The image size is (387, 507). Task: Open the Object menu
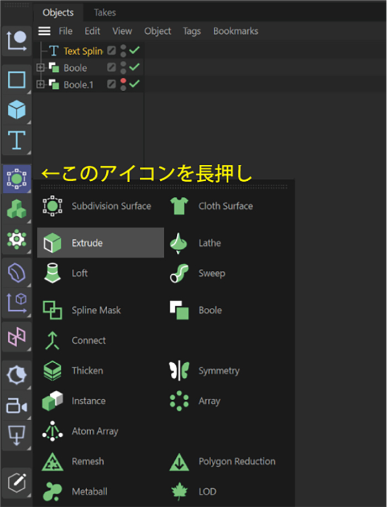[158, 31]
